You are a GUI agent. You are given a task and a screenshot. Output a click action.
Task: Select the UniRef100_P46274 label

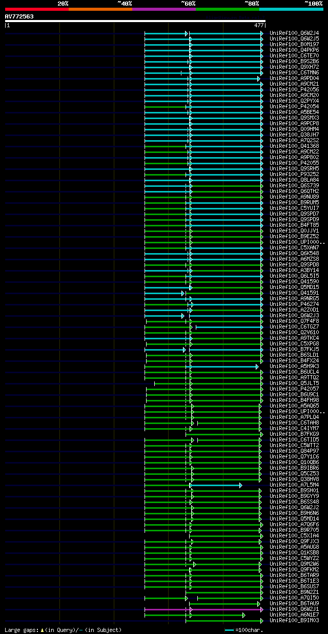[294, 304]
